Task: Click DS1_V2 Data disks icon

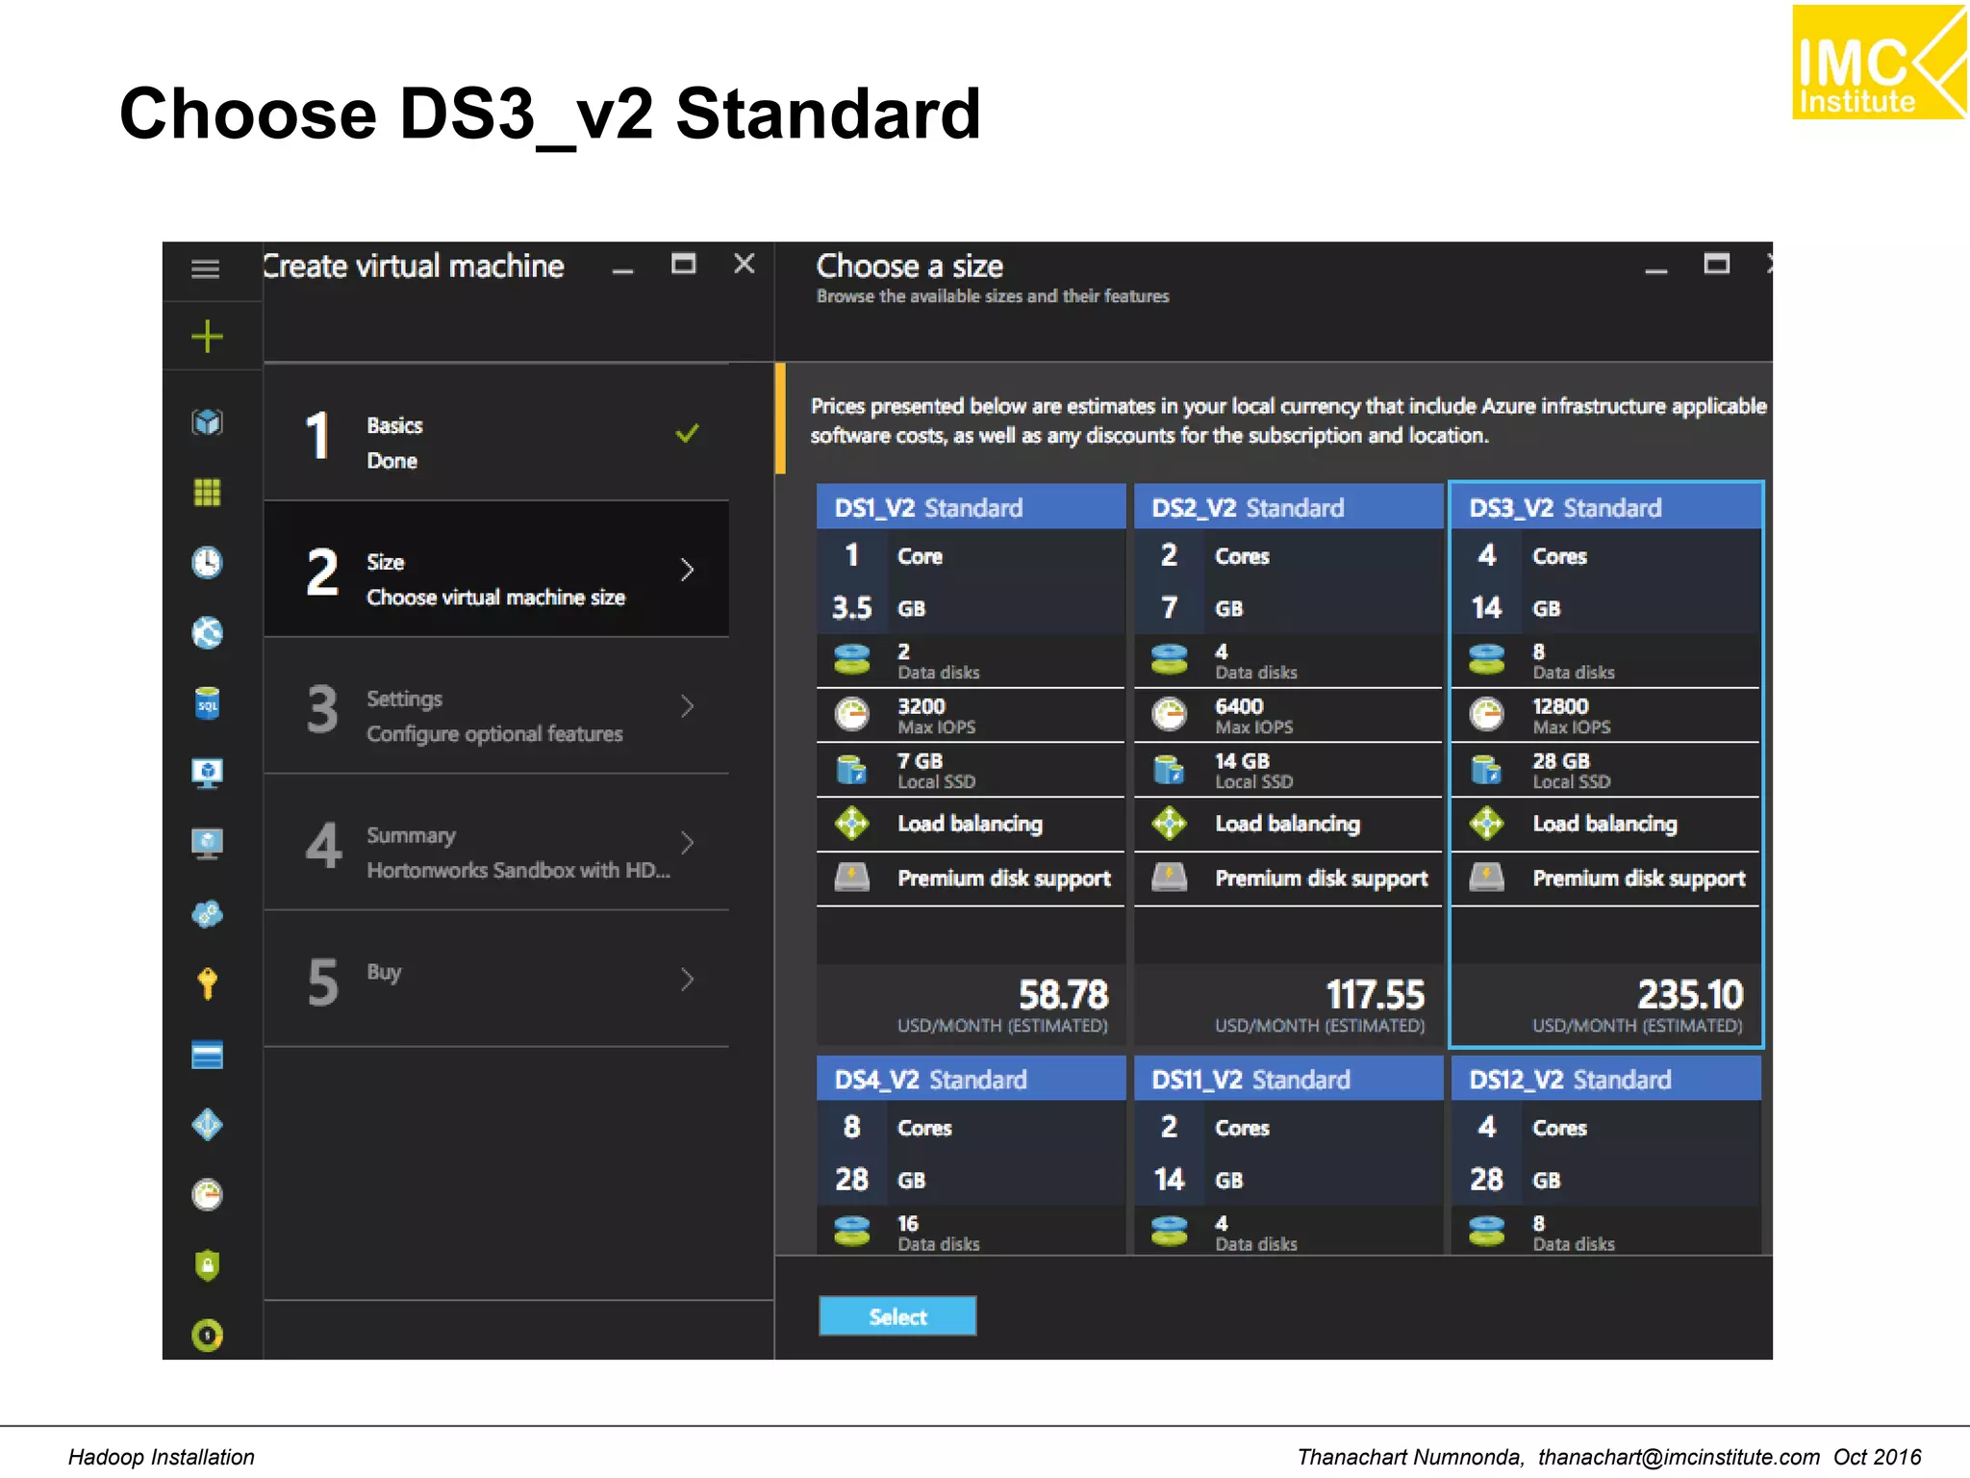Action: tap(851, 660)
